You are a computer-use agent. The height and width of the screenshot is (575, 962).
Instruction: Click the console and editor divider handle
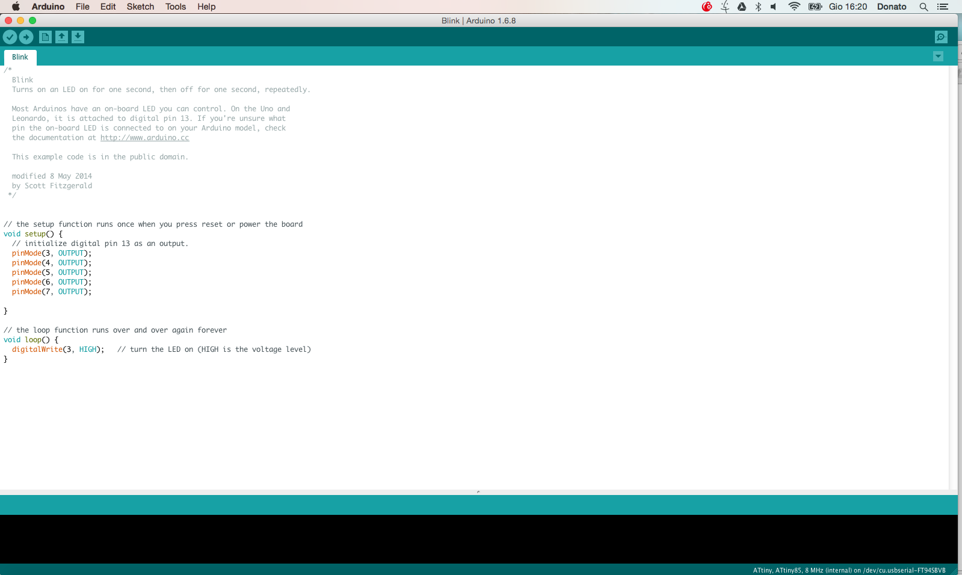coord(478,492)
